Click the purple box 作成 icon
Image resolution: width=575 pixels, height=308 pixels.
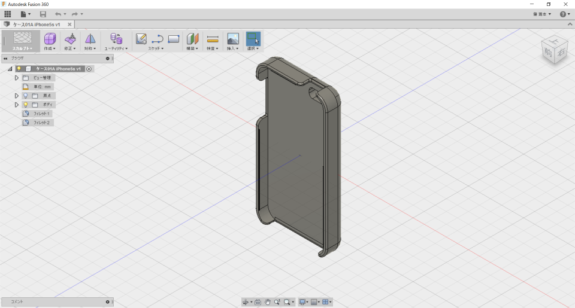(x=50, y=38)
